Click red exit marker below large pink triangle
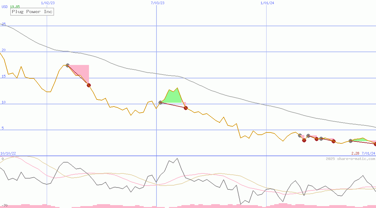The image size is (376, 208). pos(89,85)
